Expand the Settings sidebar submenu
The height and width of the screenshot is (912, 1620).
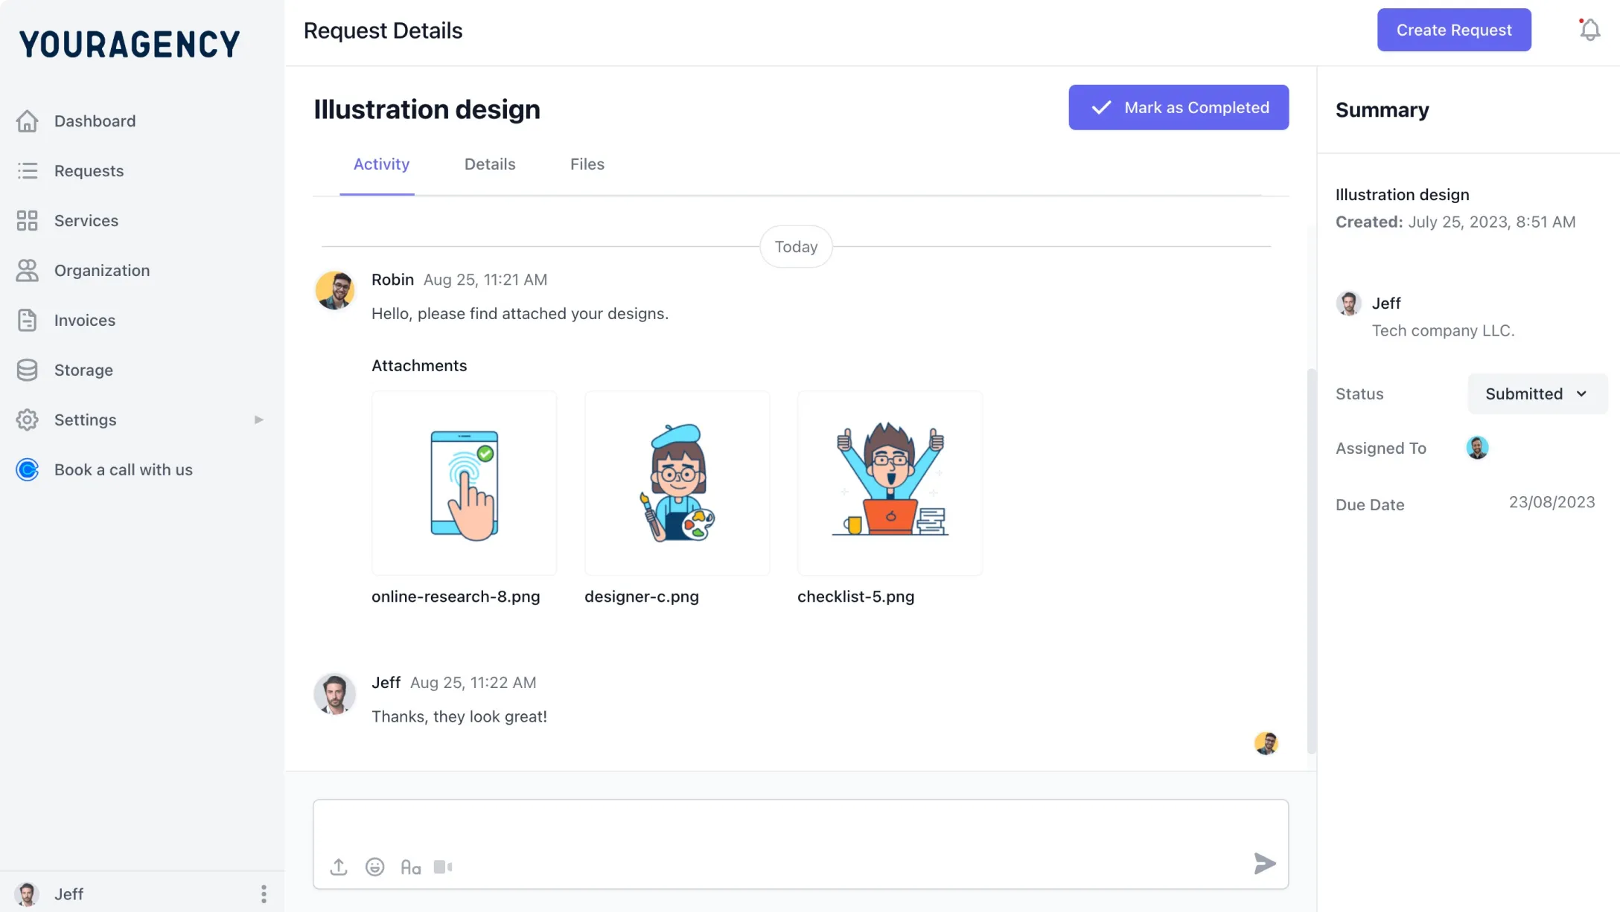coord(258,420)
